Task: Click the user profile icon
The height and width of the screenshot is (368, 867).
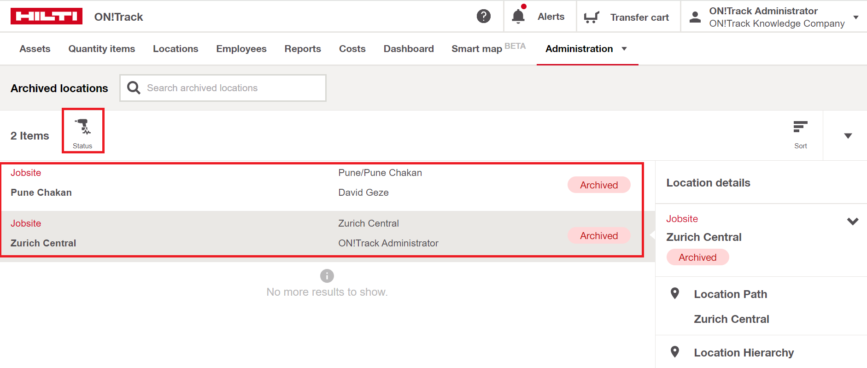Action: click(695, 18)
